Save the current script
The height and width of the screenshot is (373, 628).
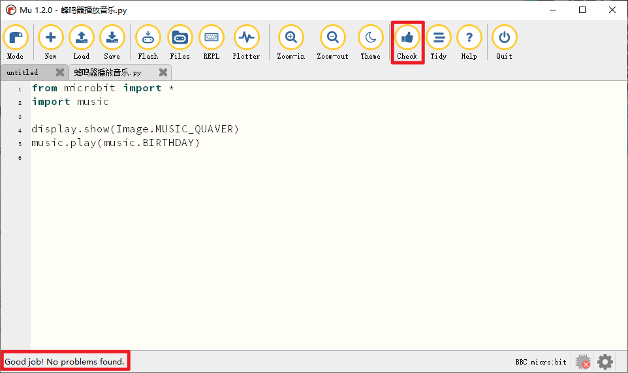pyautogui.click(x=112, y=42)
